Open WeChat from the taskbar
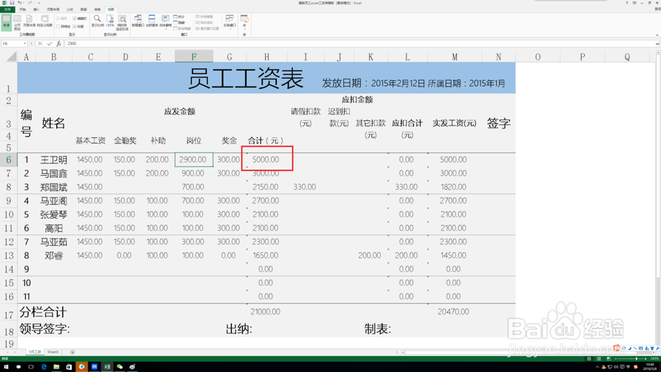Viewport: 661px width, 372px height. click(120, 367)
